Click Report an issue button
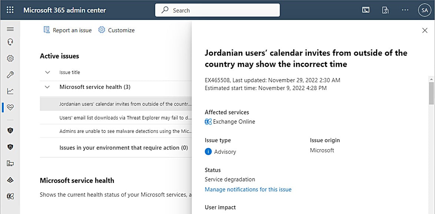The width and height of the screenshot is (435, 214). 68,30
